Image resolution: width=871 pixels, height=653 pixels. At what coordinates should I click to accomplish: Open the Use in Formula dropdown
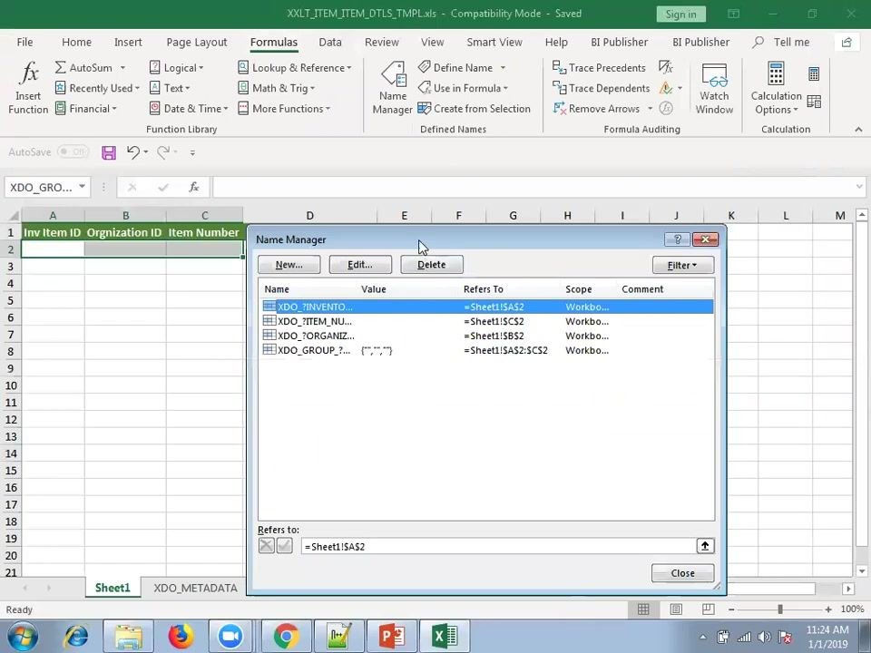(x=464, y=88)
